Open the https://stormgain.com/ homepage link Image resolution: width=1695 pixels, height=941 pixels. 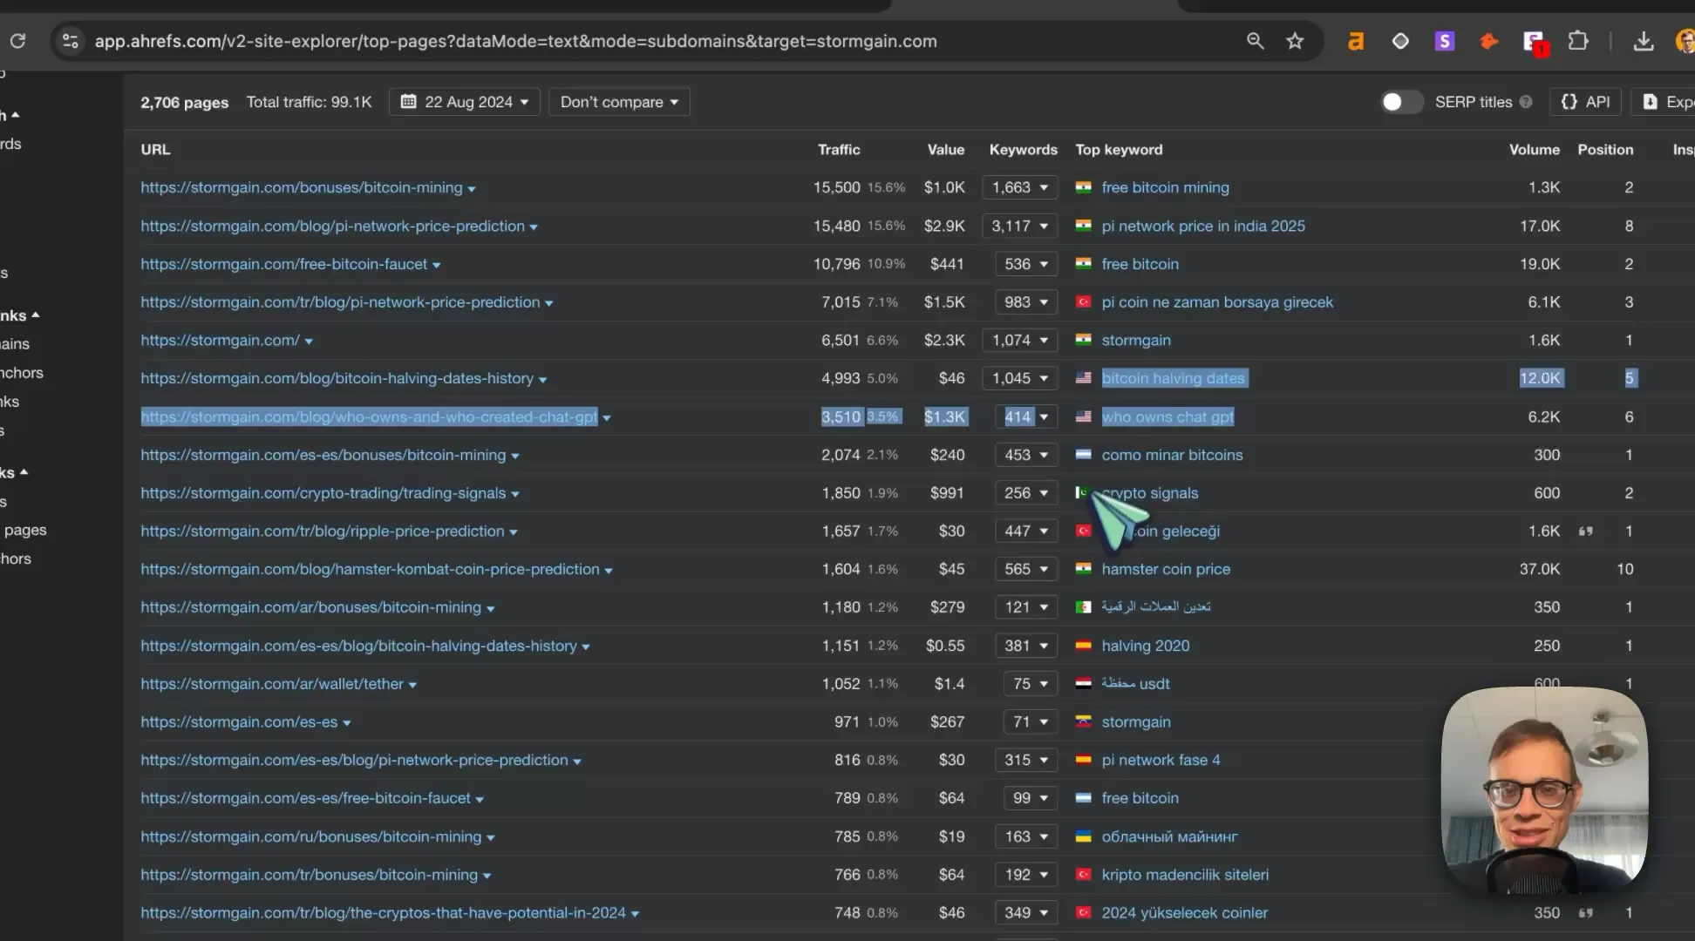tap(220, 340)
